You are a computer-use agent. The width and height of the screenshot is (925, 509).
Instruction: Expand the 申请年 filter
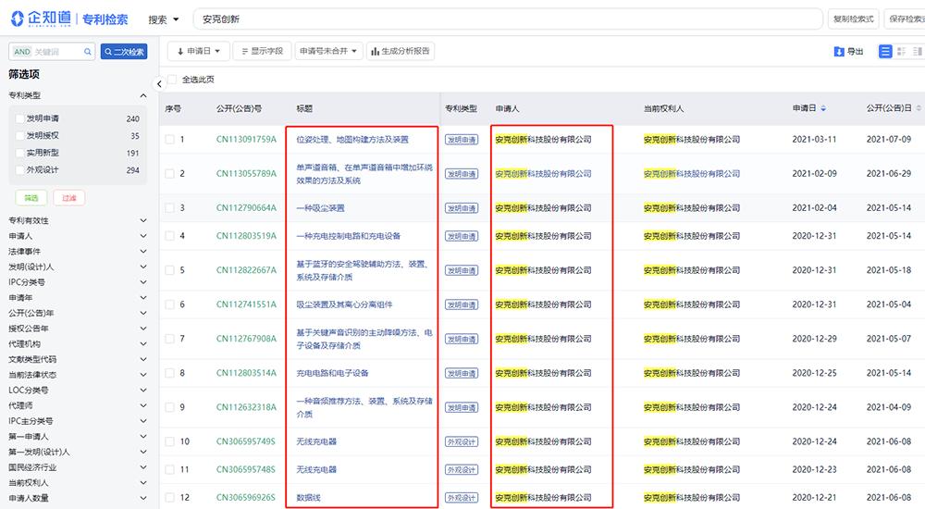(143, 298)
